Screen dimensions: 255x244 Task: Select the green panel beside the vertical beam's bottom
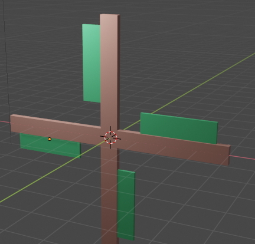point(126,205)
